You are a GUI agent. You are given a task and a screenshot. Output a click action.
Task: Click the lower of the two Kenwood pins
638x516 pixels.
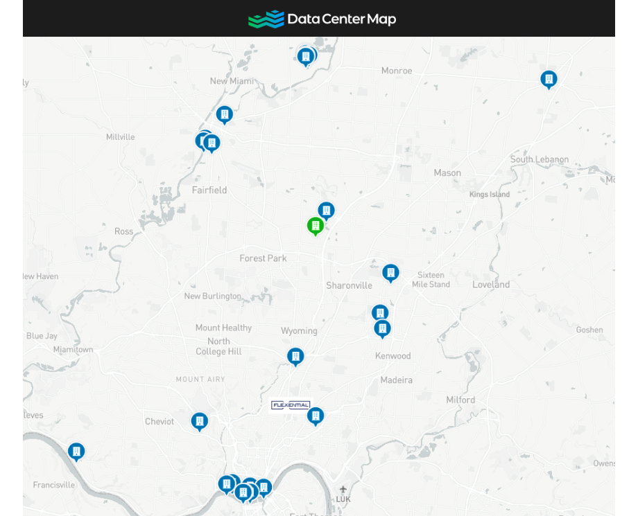pyautogui.click(x=383, y=328)
